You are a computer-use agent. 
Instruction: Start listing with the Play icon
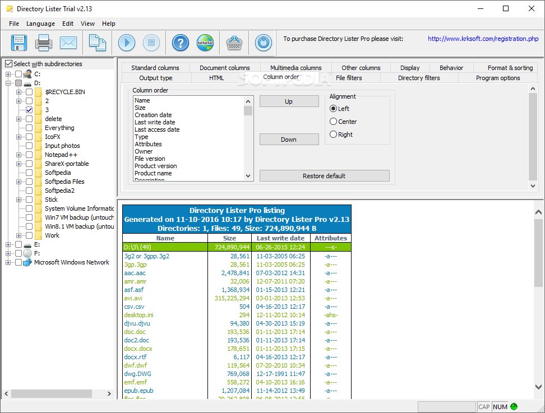tap(127, 43)
